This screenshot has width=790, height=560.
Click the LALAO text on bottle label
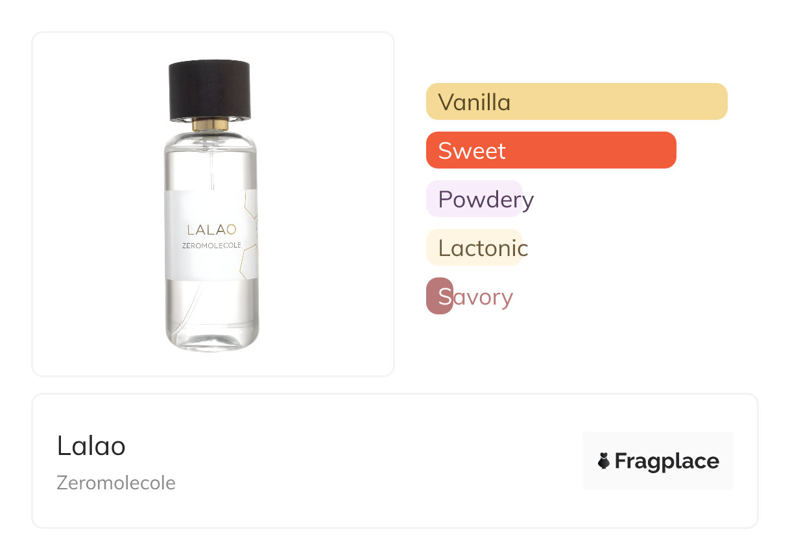(211, 229)
